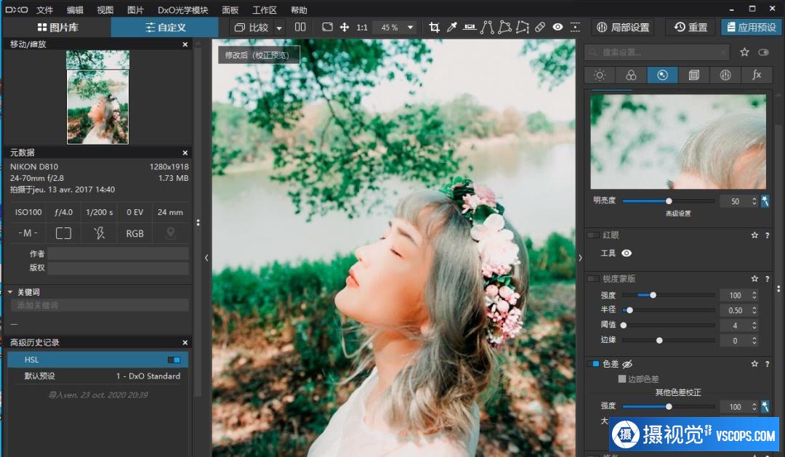Screen dimensions: 785x457
Task: Open the Light palette tab
Action: 599,75
